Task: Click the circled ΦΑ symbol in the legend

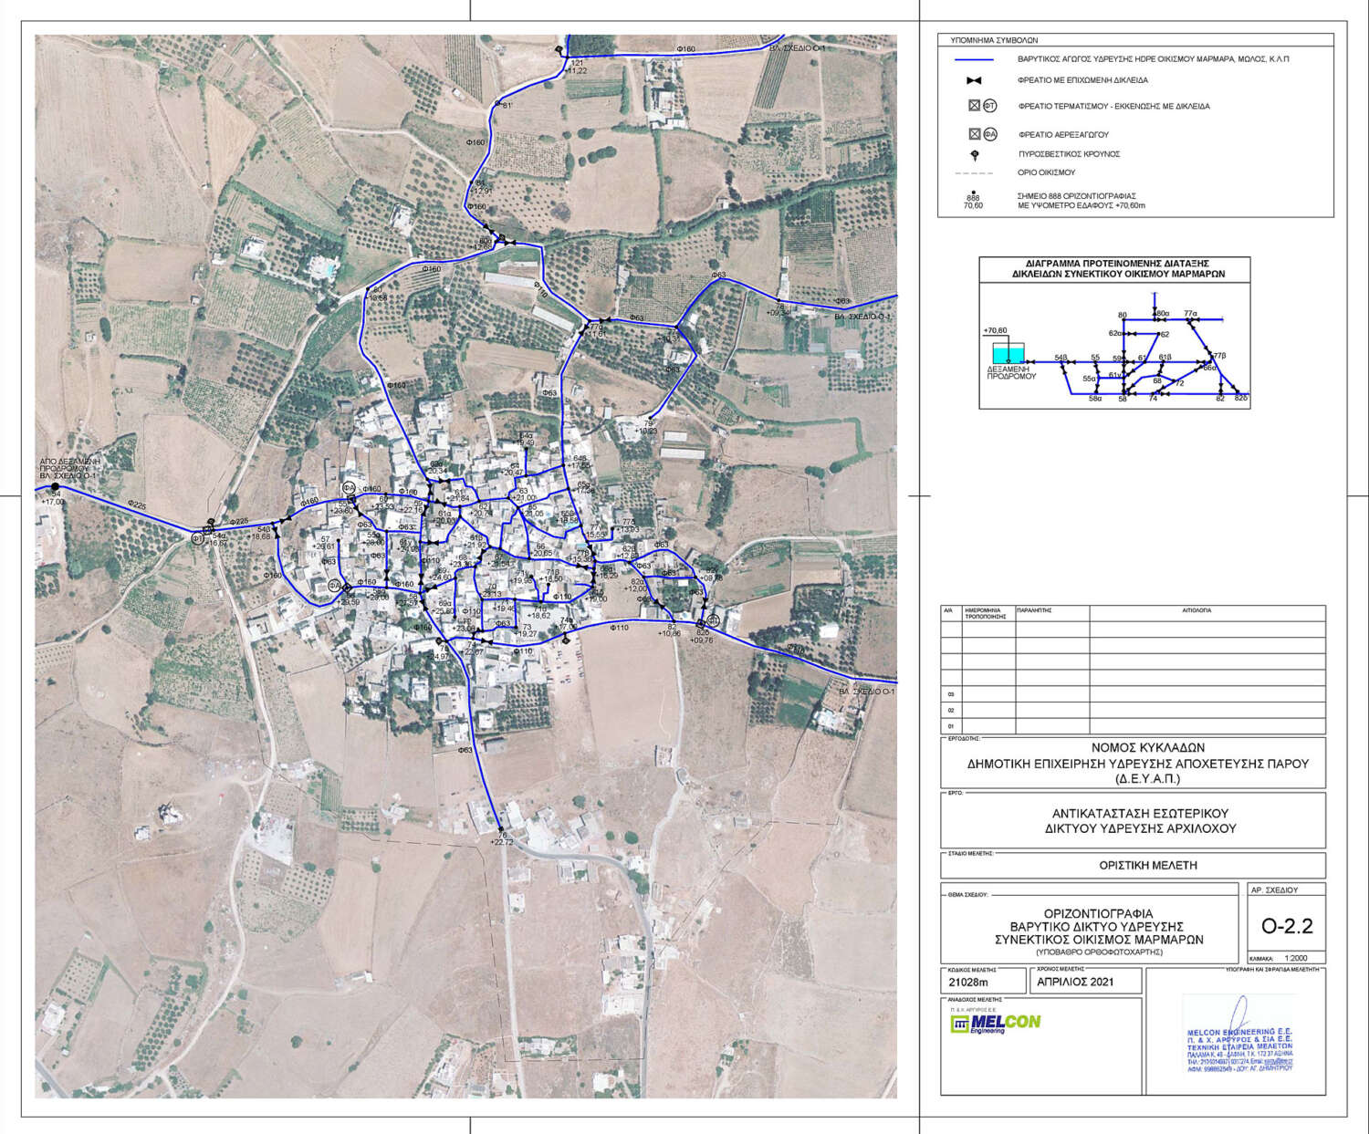Action: pyautogui.click(x=990, y=134)
